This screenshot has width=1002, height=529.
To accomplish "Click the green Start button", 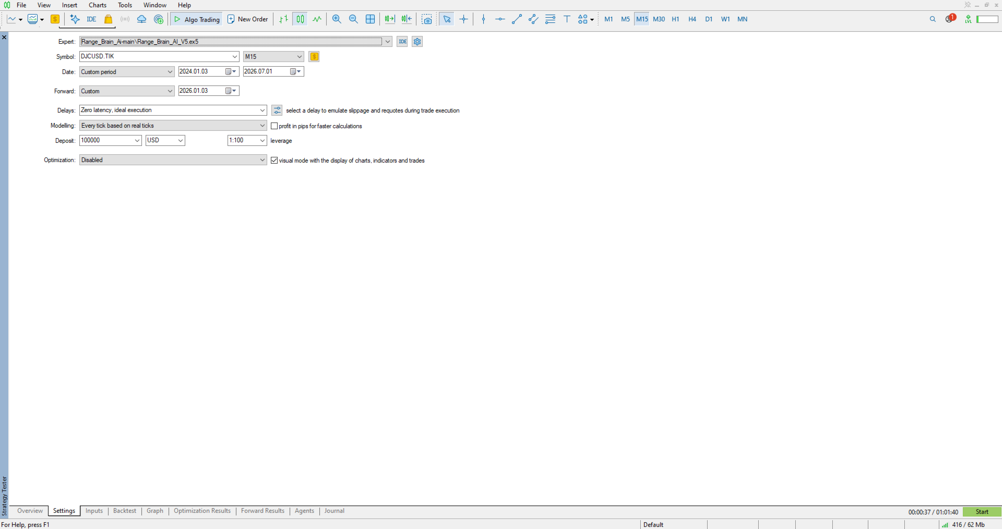I will (982, 512).
